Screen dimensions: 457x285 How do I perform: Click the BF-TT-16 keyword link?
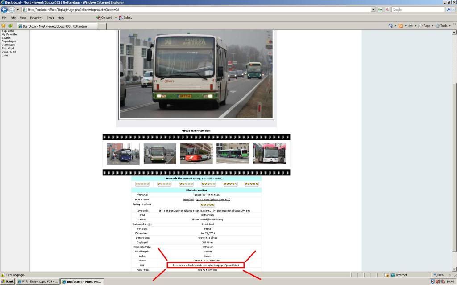point(163,211)
